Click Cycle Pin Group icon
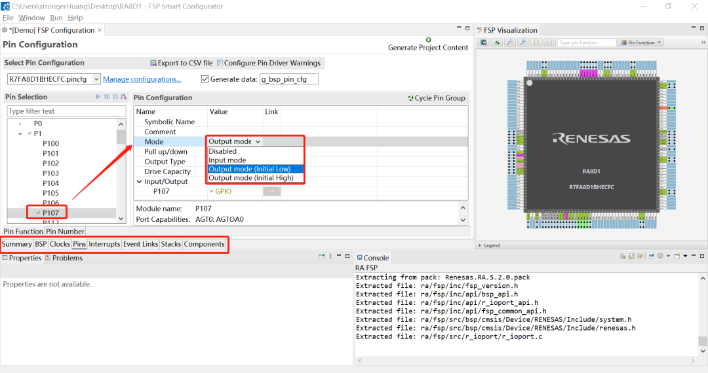This screenshot has width=708, height=373. pyautogui.click(x=410, y=98)
